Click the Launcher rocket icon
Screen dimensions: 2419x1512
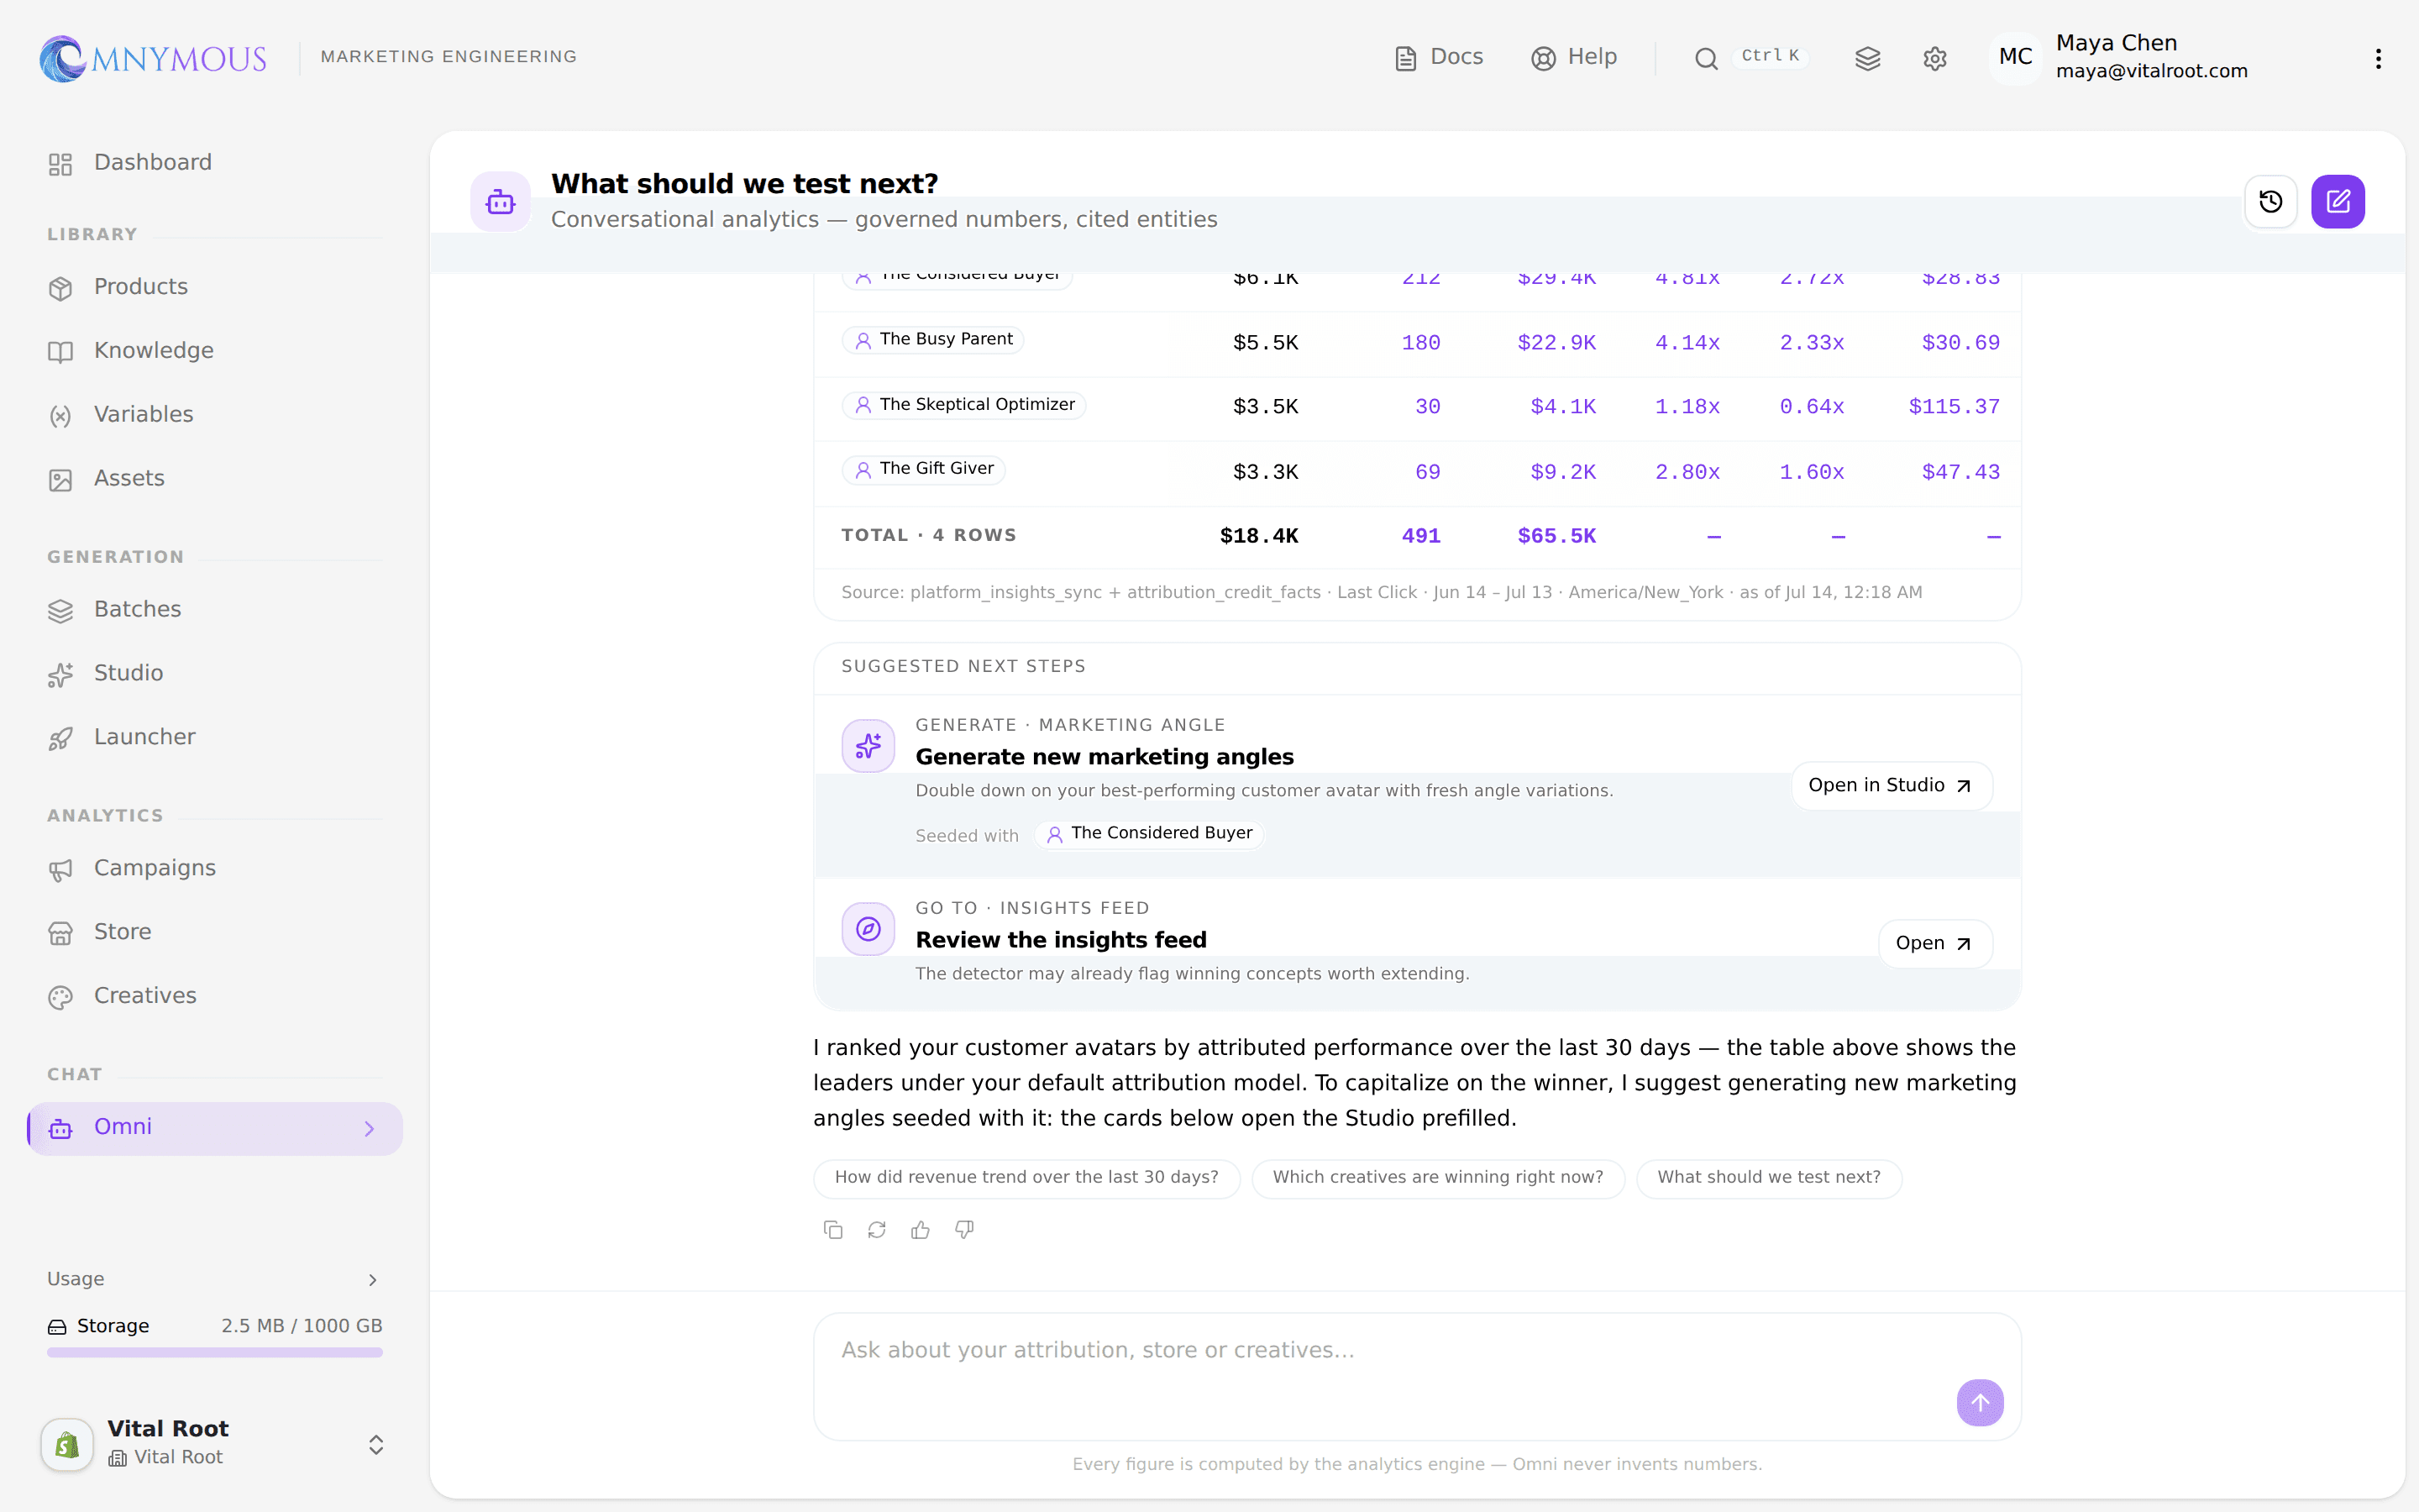point(61,739)
